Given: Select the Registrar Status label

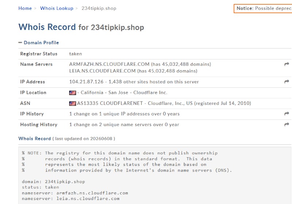Looking at the screenshot, I should 39,54.
